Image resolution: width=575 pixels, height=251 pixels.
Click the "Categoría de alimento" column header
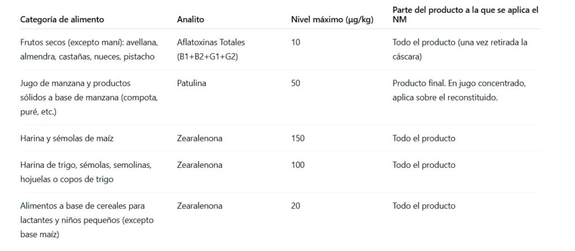tap(62, 20)
